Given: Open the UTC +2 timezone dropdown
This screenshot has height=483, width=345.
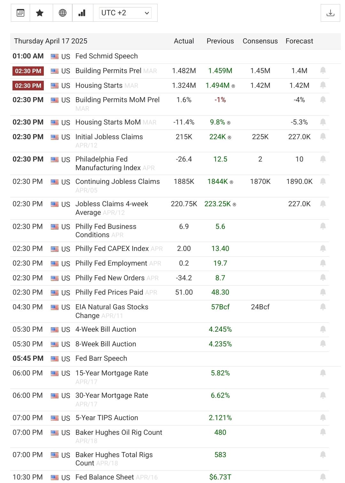Looking at the screenshot, I should 125,13.
